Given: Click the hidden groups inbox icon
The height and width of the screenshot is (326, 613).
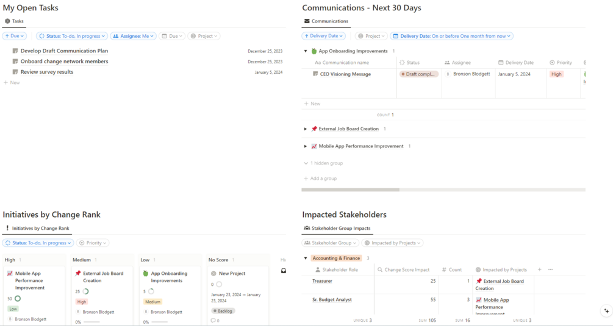Looking at the screenshot, I should pyautogui.click(x=284, y=271).
